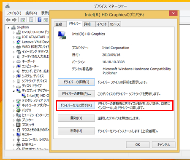Viewport: 190px width, 160px height.
Task: Expand the キーボード node
Action: tap(14, 62)
